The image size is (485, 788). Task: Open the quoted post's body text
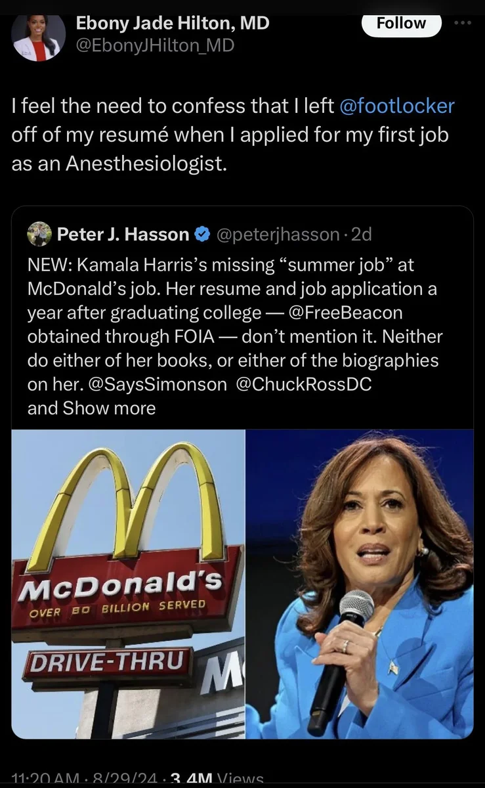point(233,324)
